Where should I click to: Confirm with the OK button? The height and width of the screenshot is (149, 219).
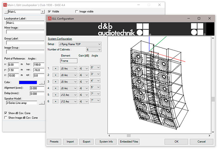click(176, 142)
